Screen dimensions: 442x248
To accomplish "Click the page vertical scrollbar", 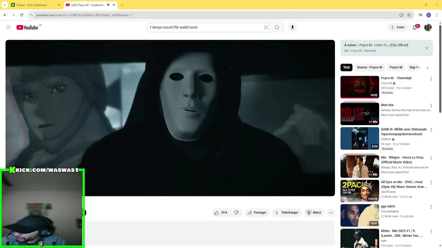I will [440, 69].
